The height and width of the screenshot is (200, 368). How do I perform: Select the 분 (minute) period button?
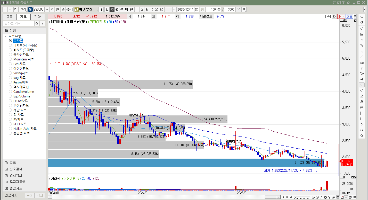pos(121,10)
